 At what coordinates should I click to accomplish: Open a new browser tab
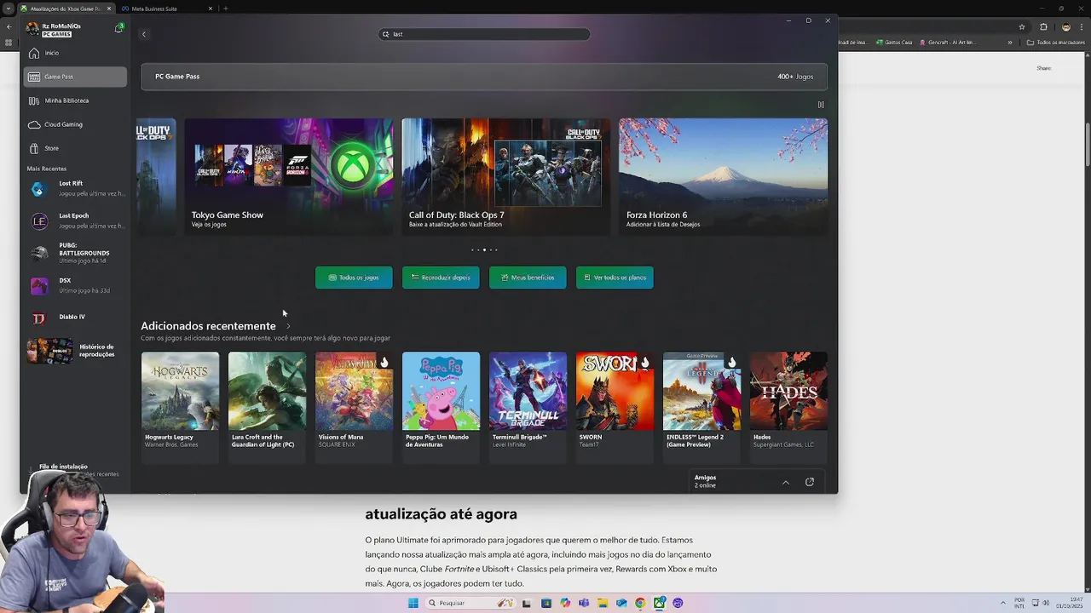pos(226,9)
